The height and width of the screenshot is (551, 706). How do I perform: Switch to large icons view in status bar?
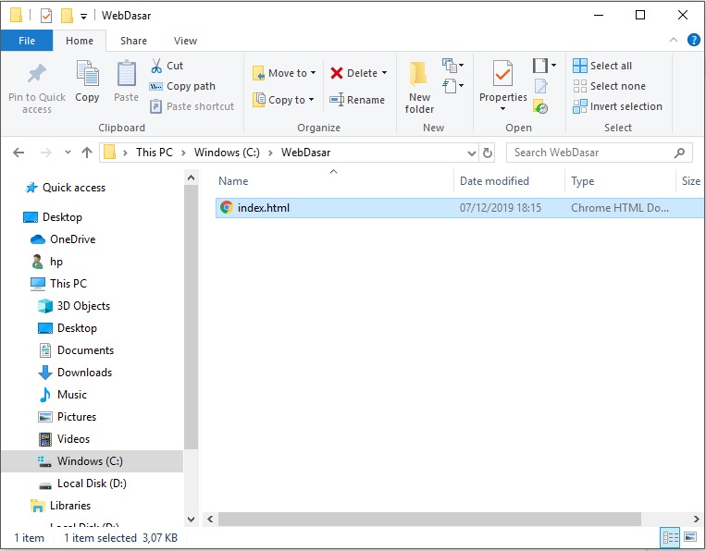click(689, 537)
